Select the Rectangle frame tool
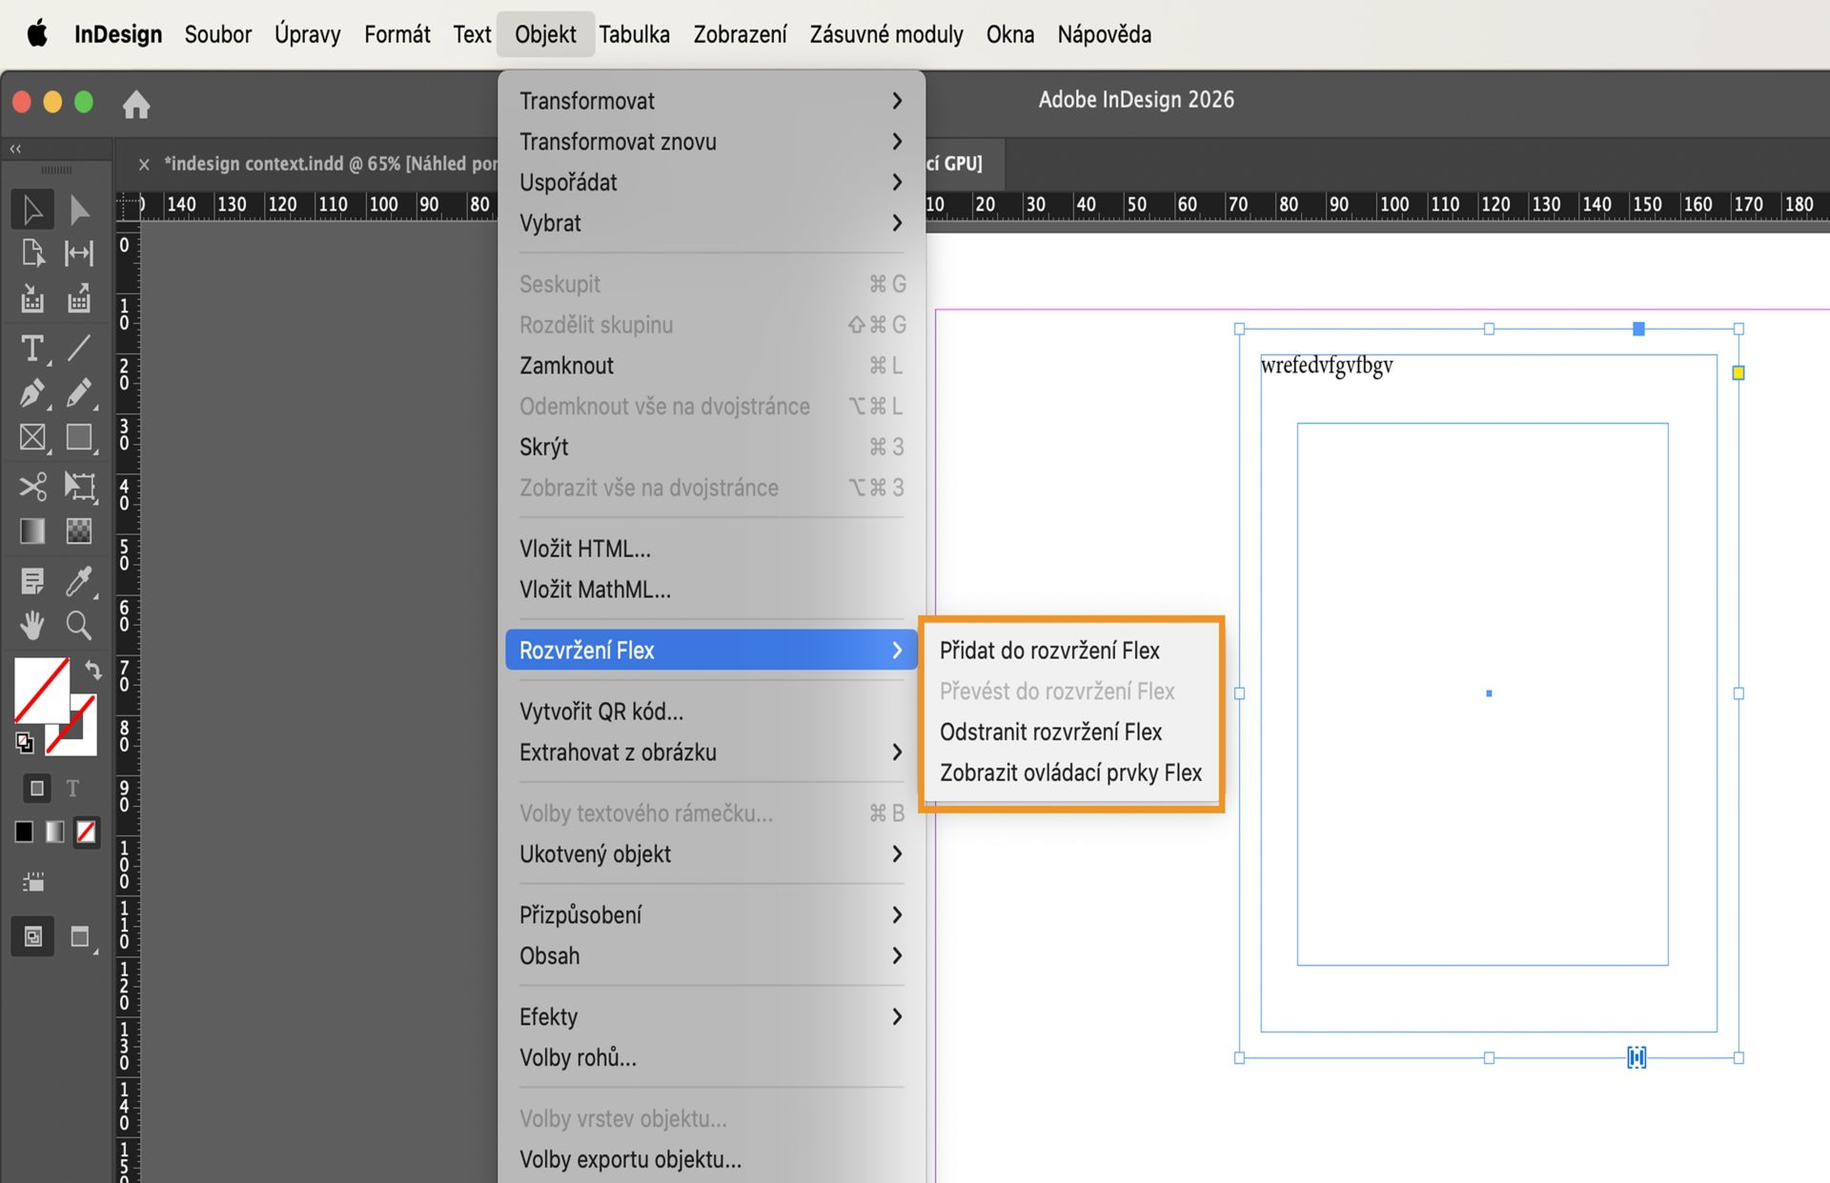This screenshot has height=1183, width=1830. [x=31, y=438]
